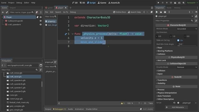Stop the running project
The image size is (199, 112).
[x=167, y=3]
